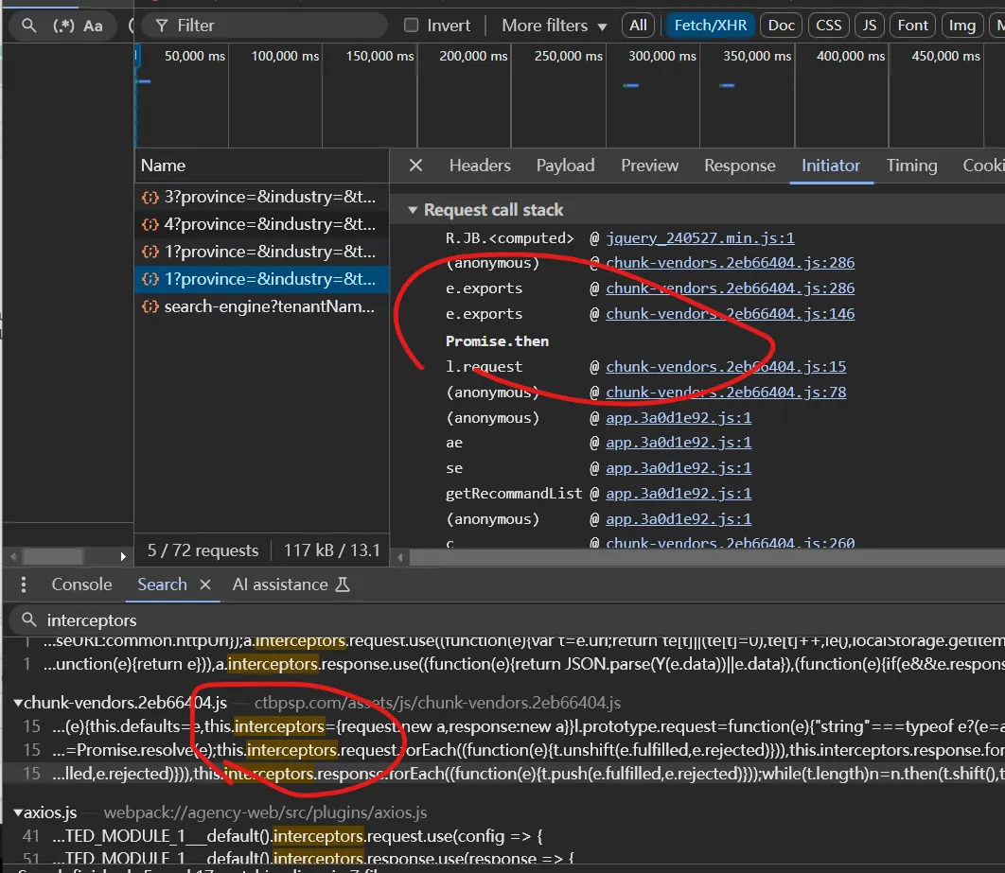Select the 4?province=&industry request row
The height and width of the screenshot is (873, 1005).
pos(261,224)
